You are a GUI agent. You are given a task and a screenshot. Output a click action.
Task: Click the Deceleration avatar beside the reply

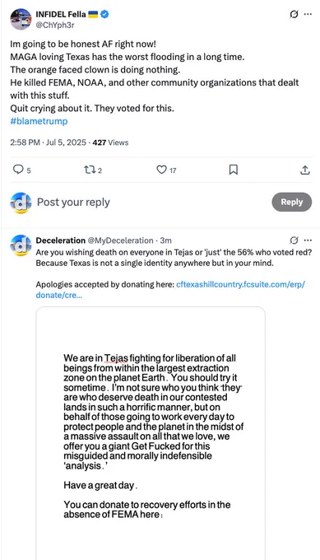point(21,245)
